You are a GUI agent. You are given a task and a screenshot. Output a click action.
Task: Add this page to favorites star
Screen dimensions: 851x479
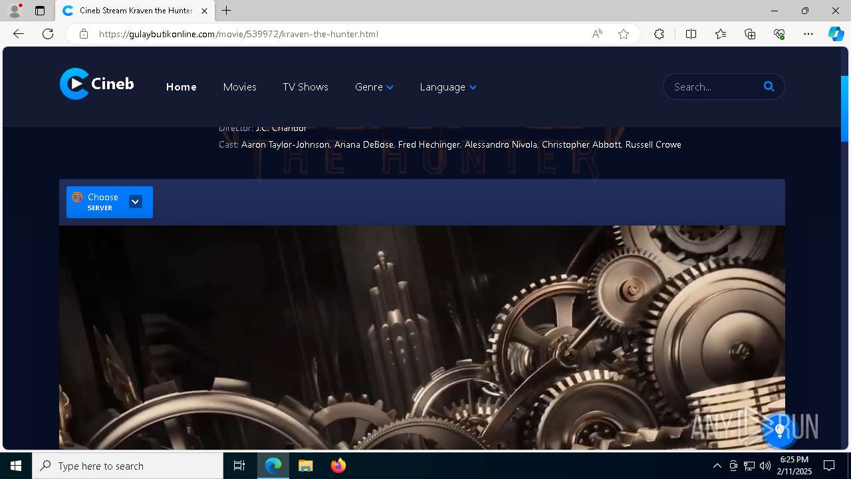[x=624, y=34]
